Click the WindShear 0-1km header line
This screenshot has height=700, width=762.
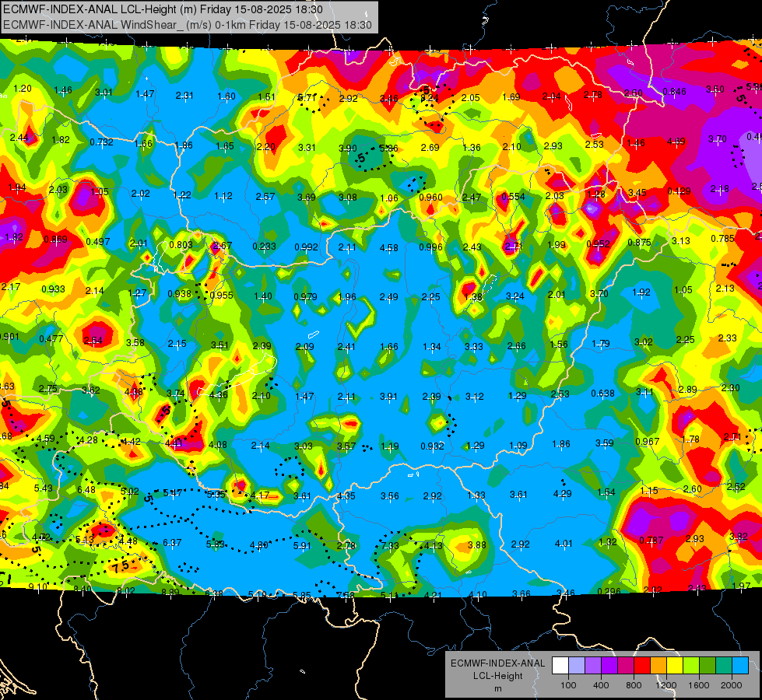(x=188, y=25)
